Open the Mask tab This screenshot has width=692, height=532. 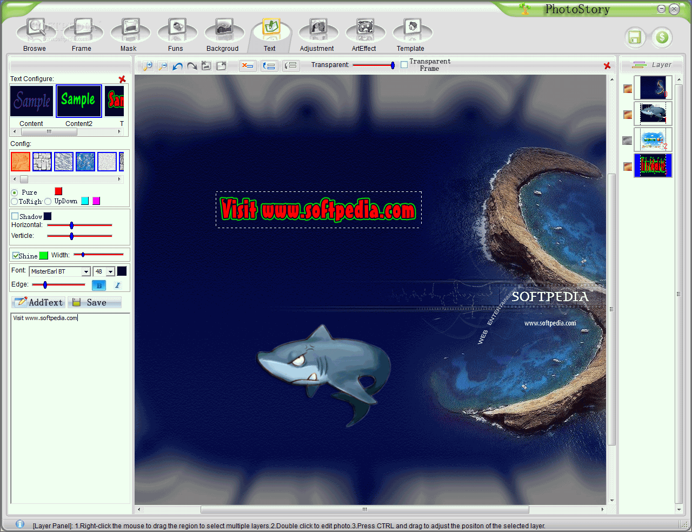129,35
